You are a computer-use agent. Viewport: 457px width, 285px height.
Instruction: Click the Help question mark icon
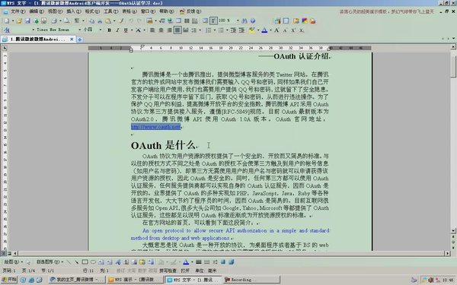(x=253, y=21)
